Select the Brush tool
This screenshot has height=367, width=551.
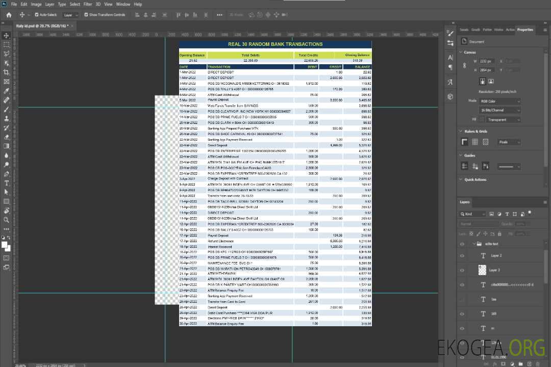(x=6, y=109)
